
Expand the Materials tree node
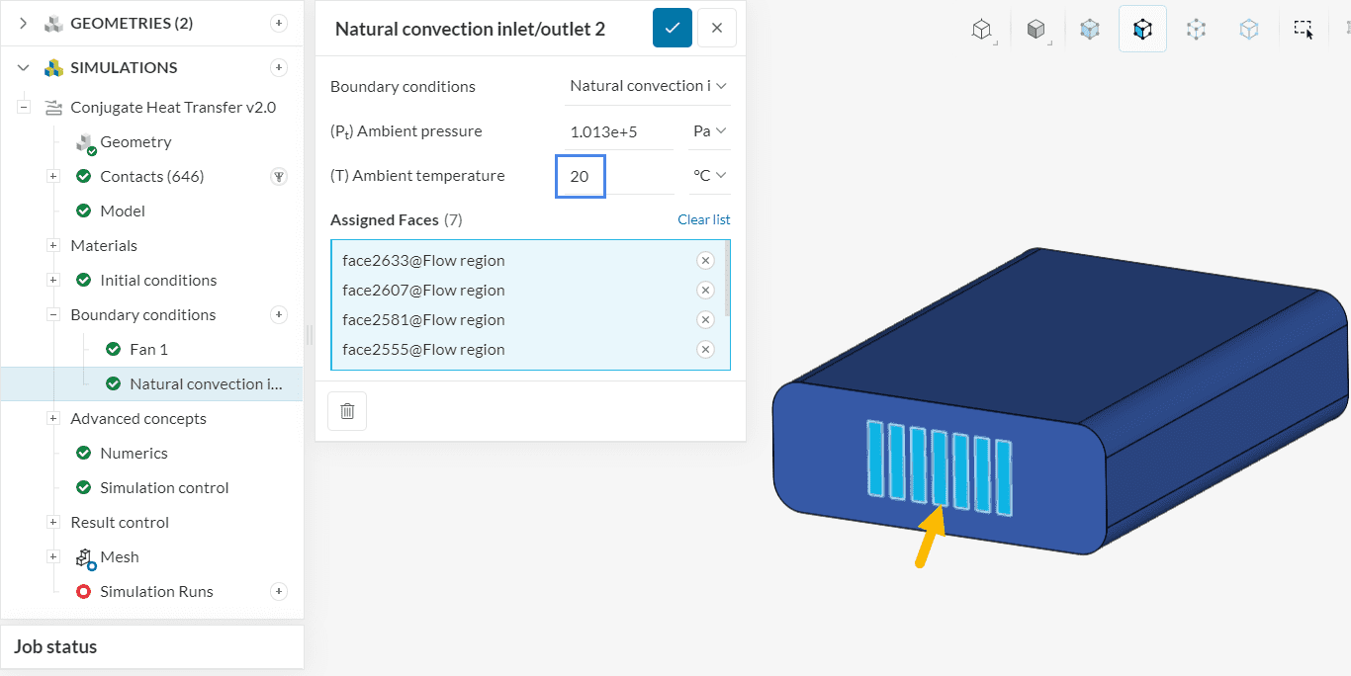point(53,246)
